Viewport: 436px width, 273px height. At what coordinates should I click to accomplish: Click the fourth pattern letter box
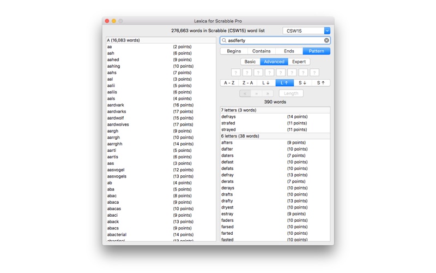[269, 73]
